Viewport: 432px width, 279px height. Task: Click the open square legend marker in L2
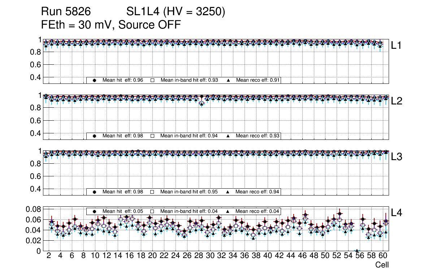click(152, 136)
